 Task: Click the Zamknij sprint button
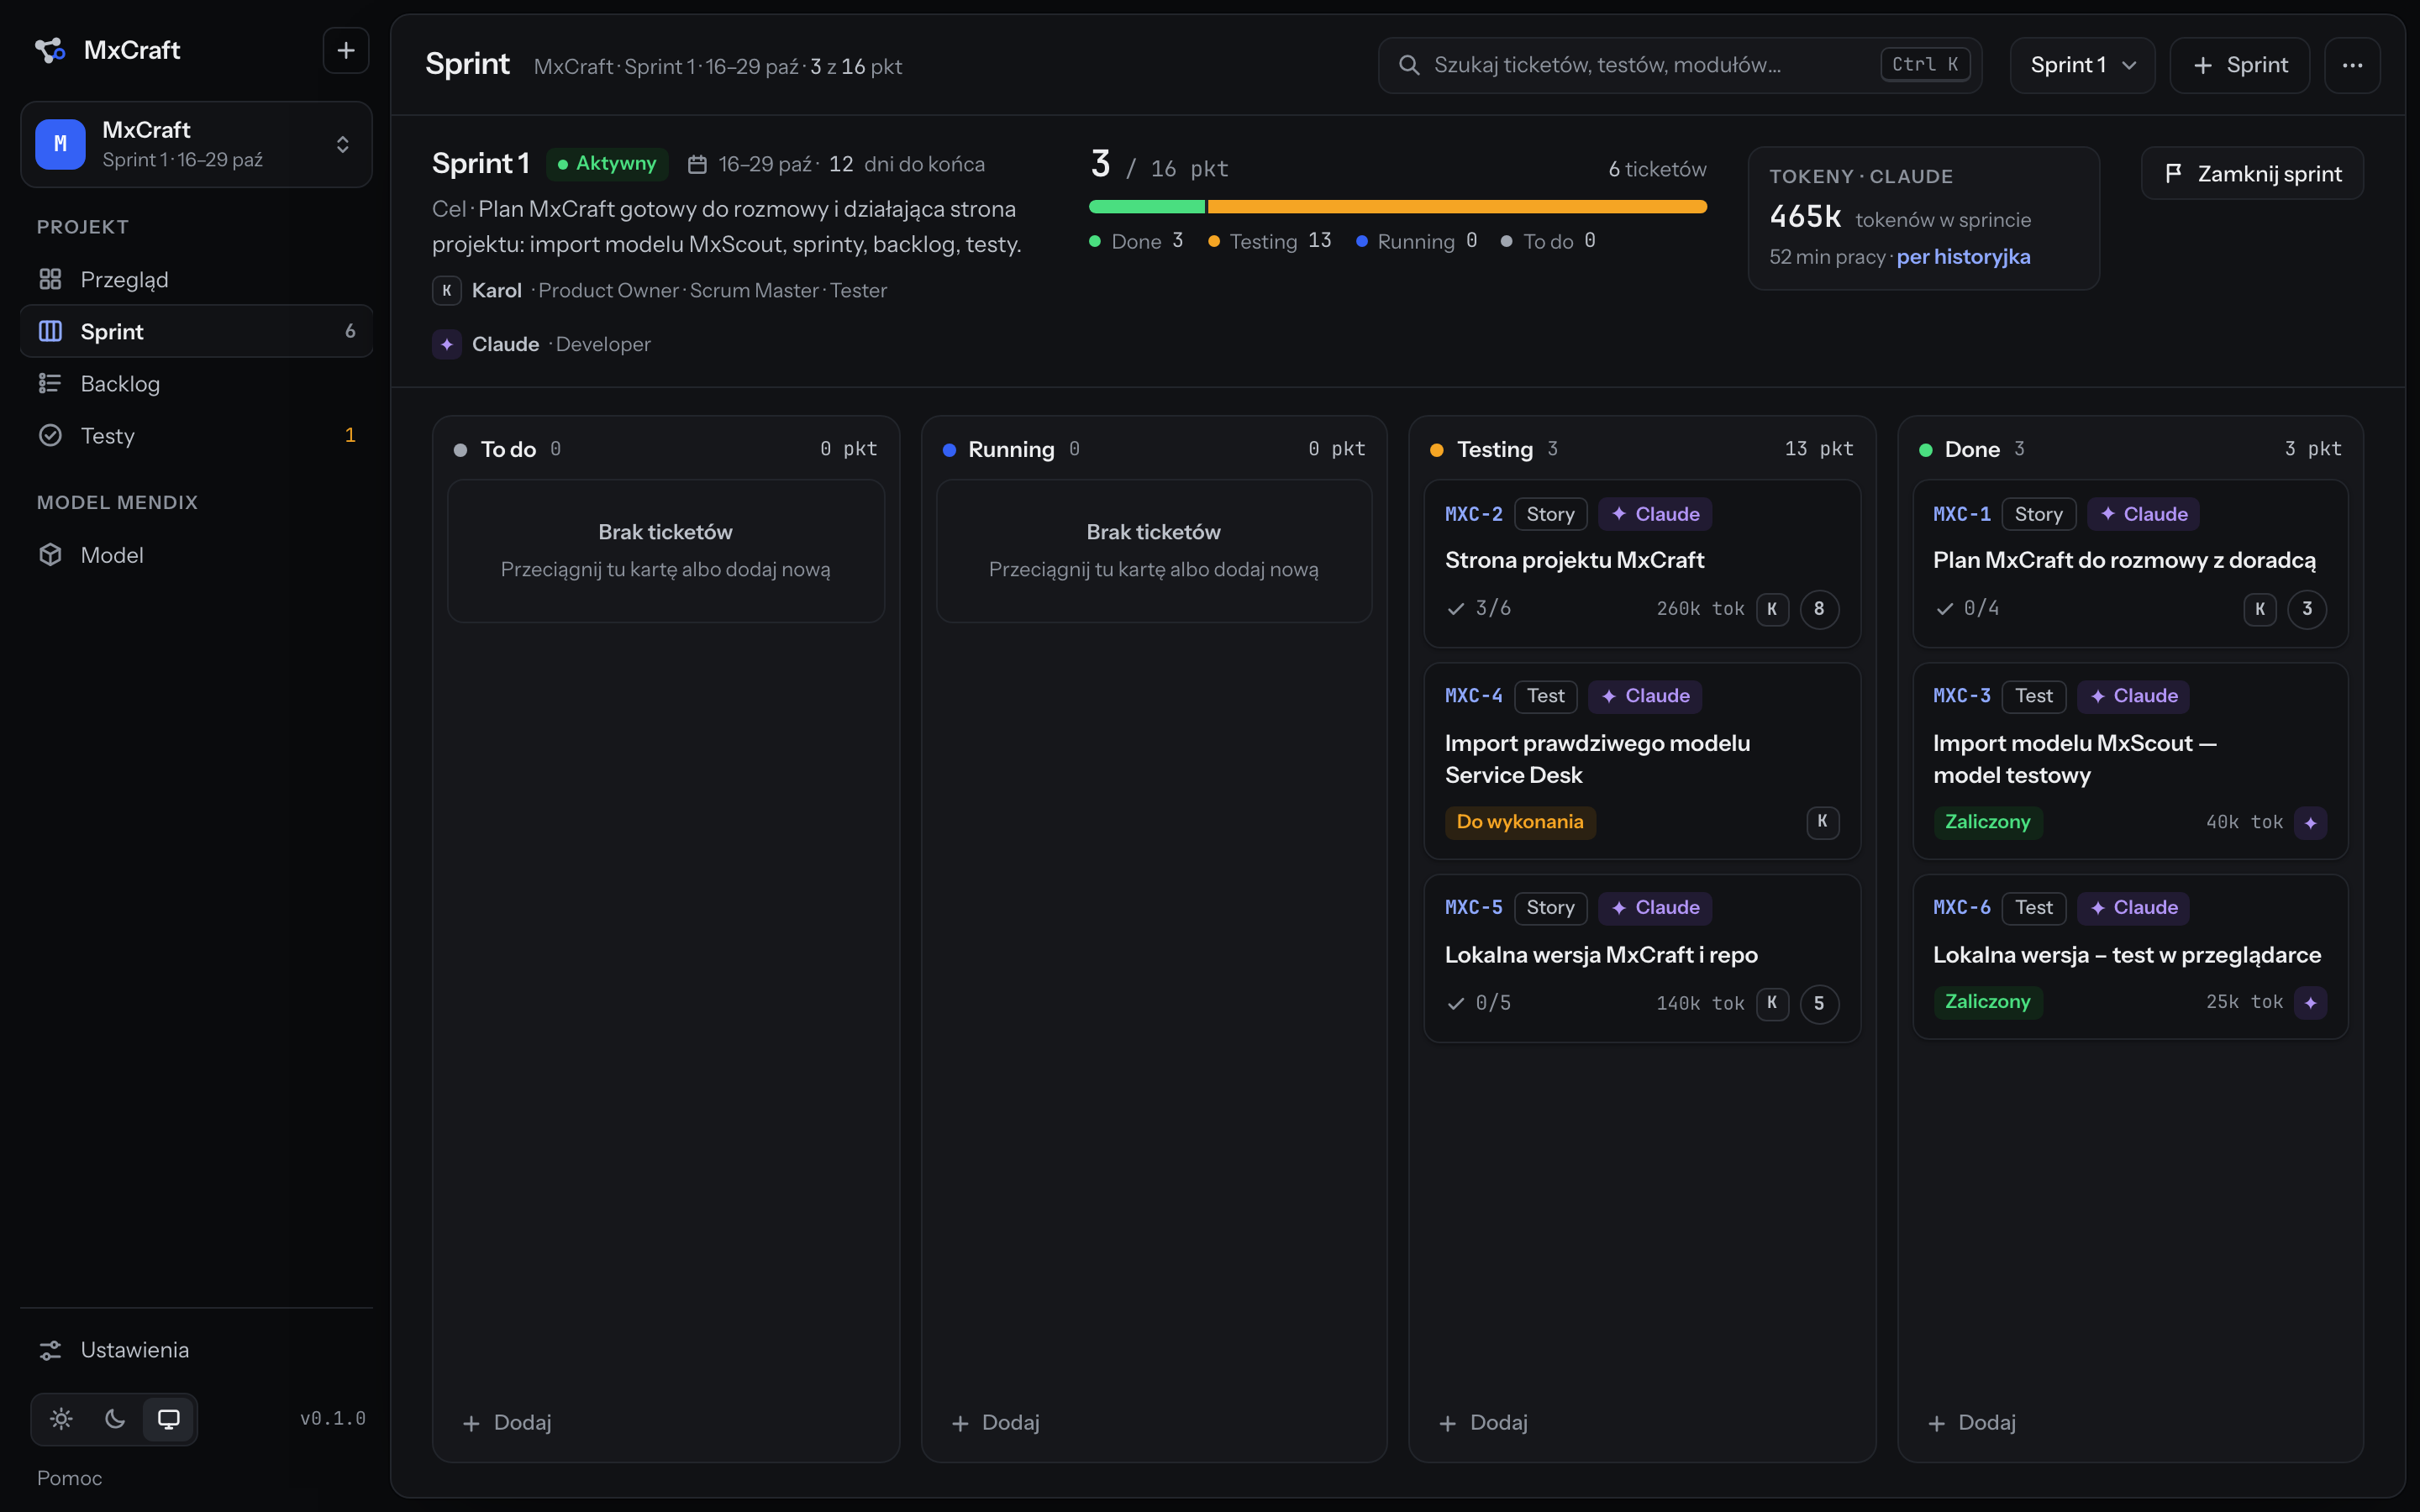pos(2252,174)
